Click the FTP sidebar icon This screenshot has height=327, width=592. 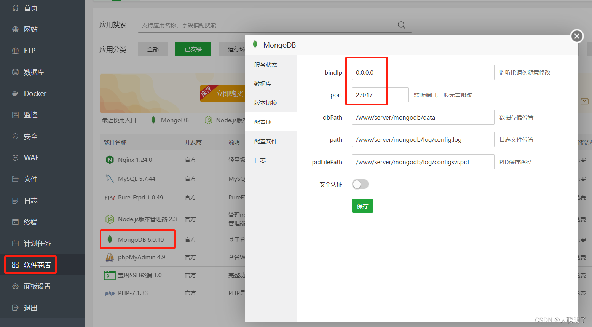[15, 51]
